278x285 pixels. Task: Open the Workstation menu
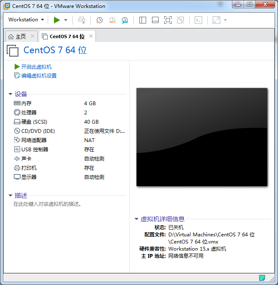26,20
